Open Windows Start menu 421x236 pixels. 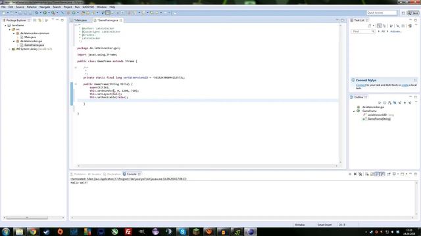[x=6, y=231]
